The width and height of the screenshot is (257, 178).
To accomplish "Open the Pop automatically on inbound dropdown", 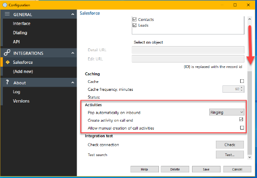I will [x=227, y=112].
